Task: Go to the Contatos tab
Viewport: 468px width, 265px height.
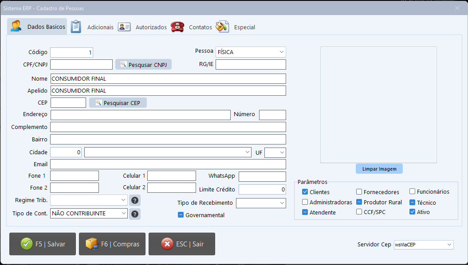Action: (x=191, y=27)
